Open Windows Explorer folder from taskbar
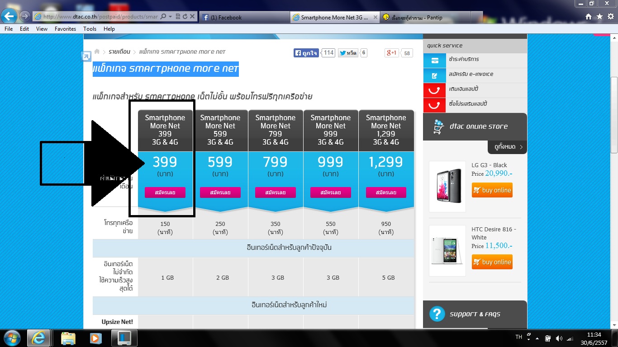 tap(68, 338)
